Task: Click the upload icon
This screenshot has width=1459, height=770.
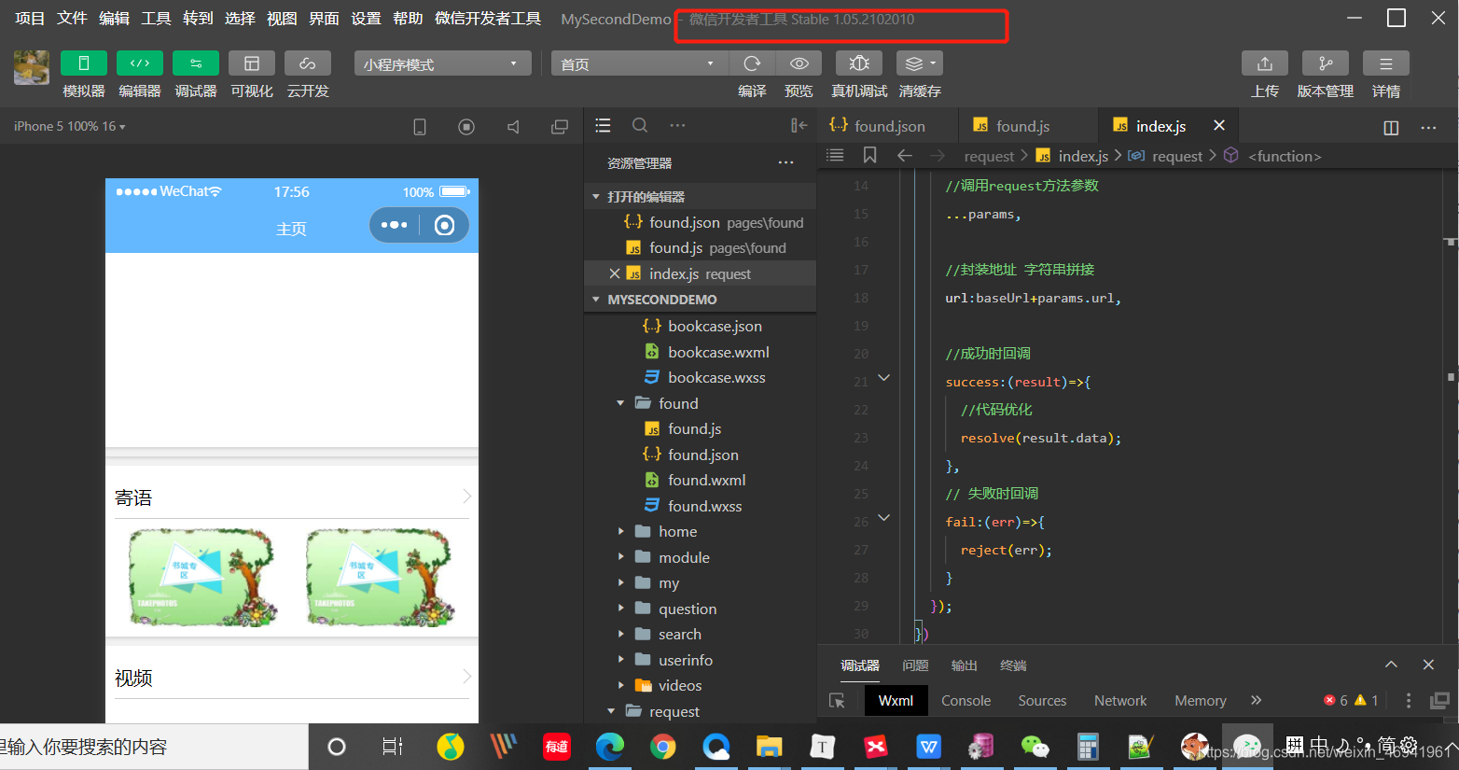Action: coord(1265,63)
